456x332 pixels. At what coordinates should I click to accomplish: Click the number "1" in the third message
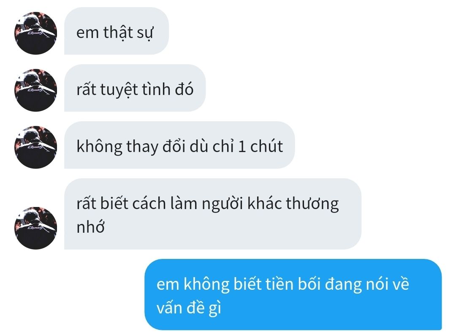click(x=242, y=147)
